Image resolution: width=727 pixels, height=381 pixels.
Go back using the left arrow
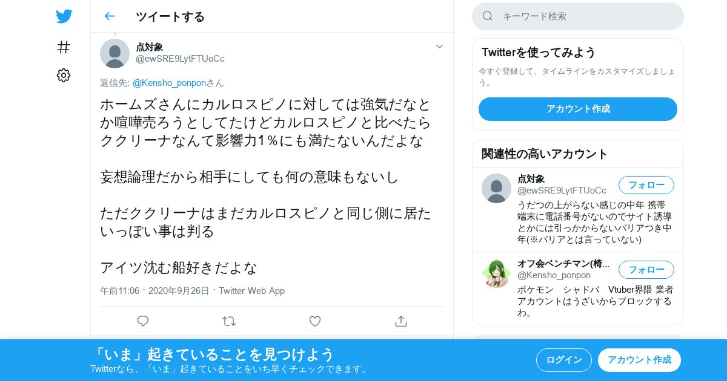coord(109,16)
